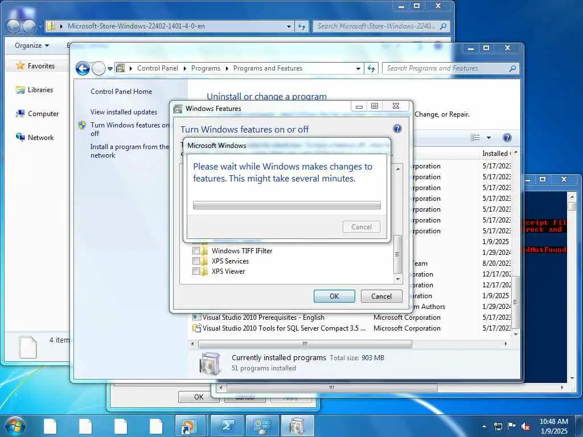Viewport: 583px width, 437px height.
Task: Click the scroll down arrow in Windows Features list
Action: [x=398, y=279]
